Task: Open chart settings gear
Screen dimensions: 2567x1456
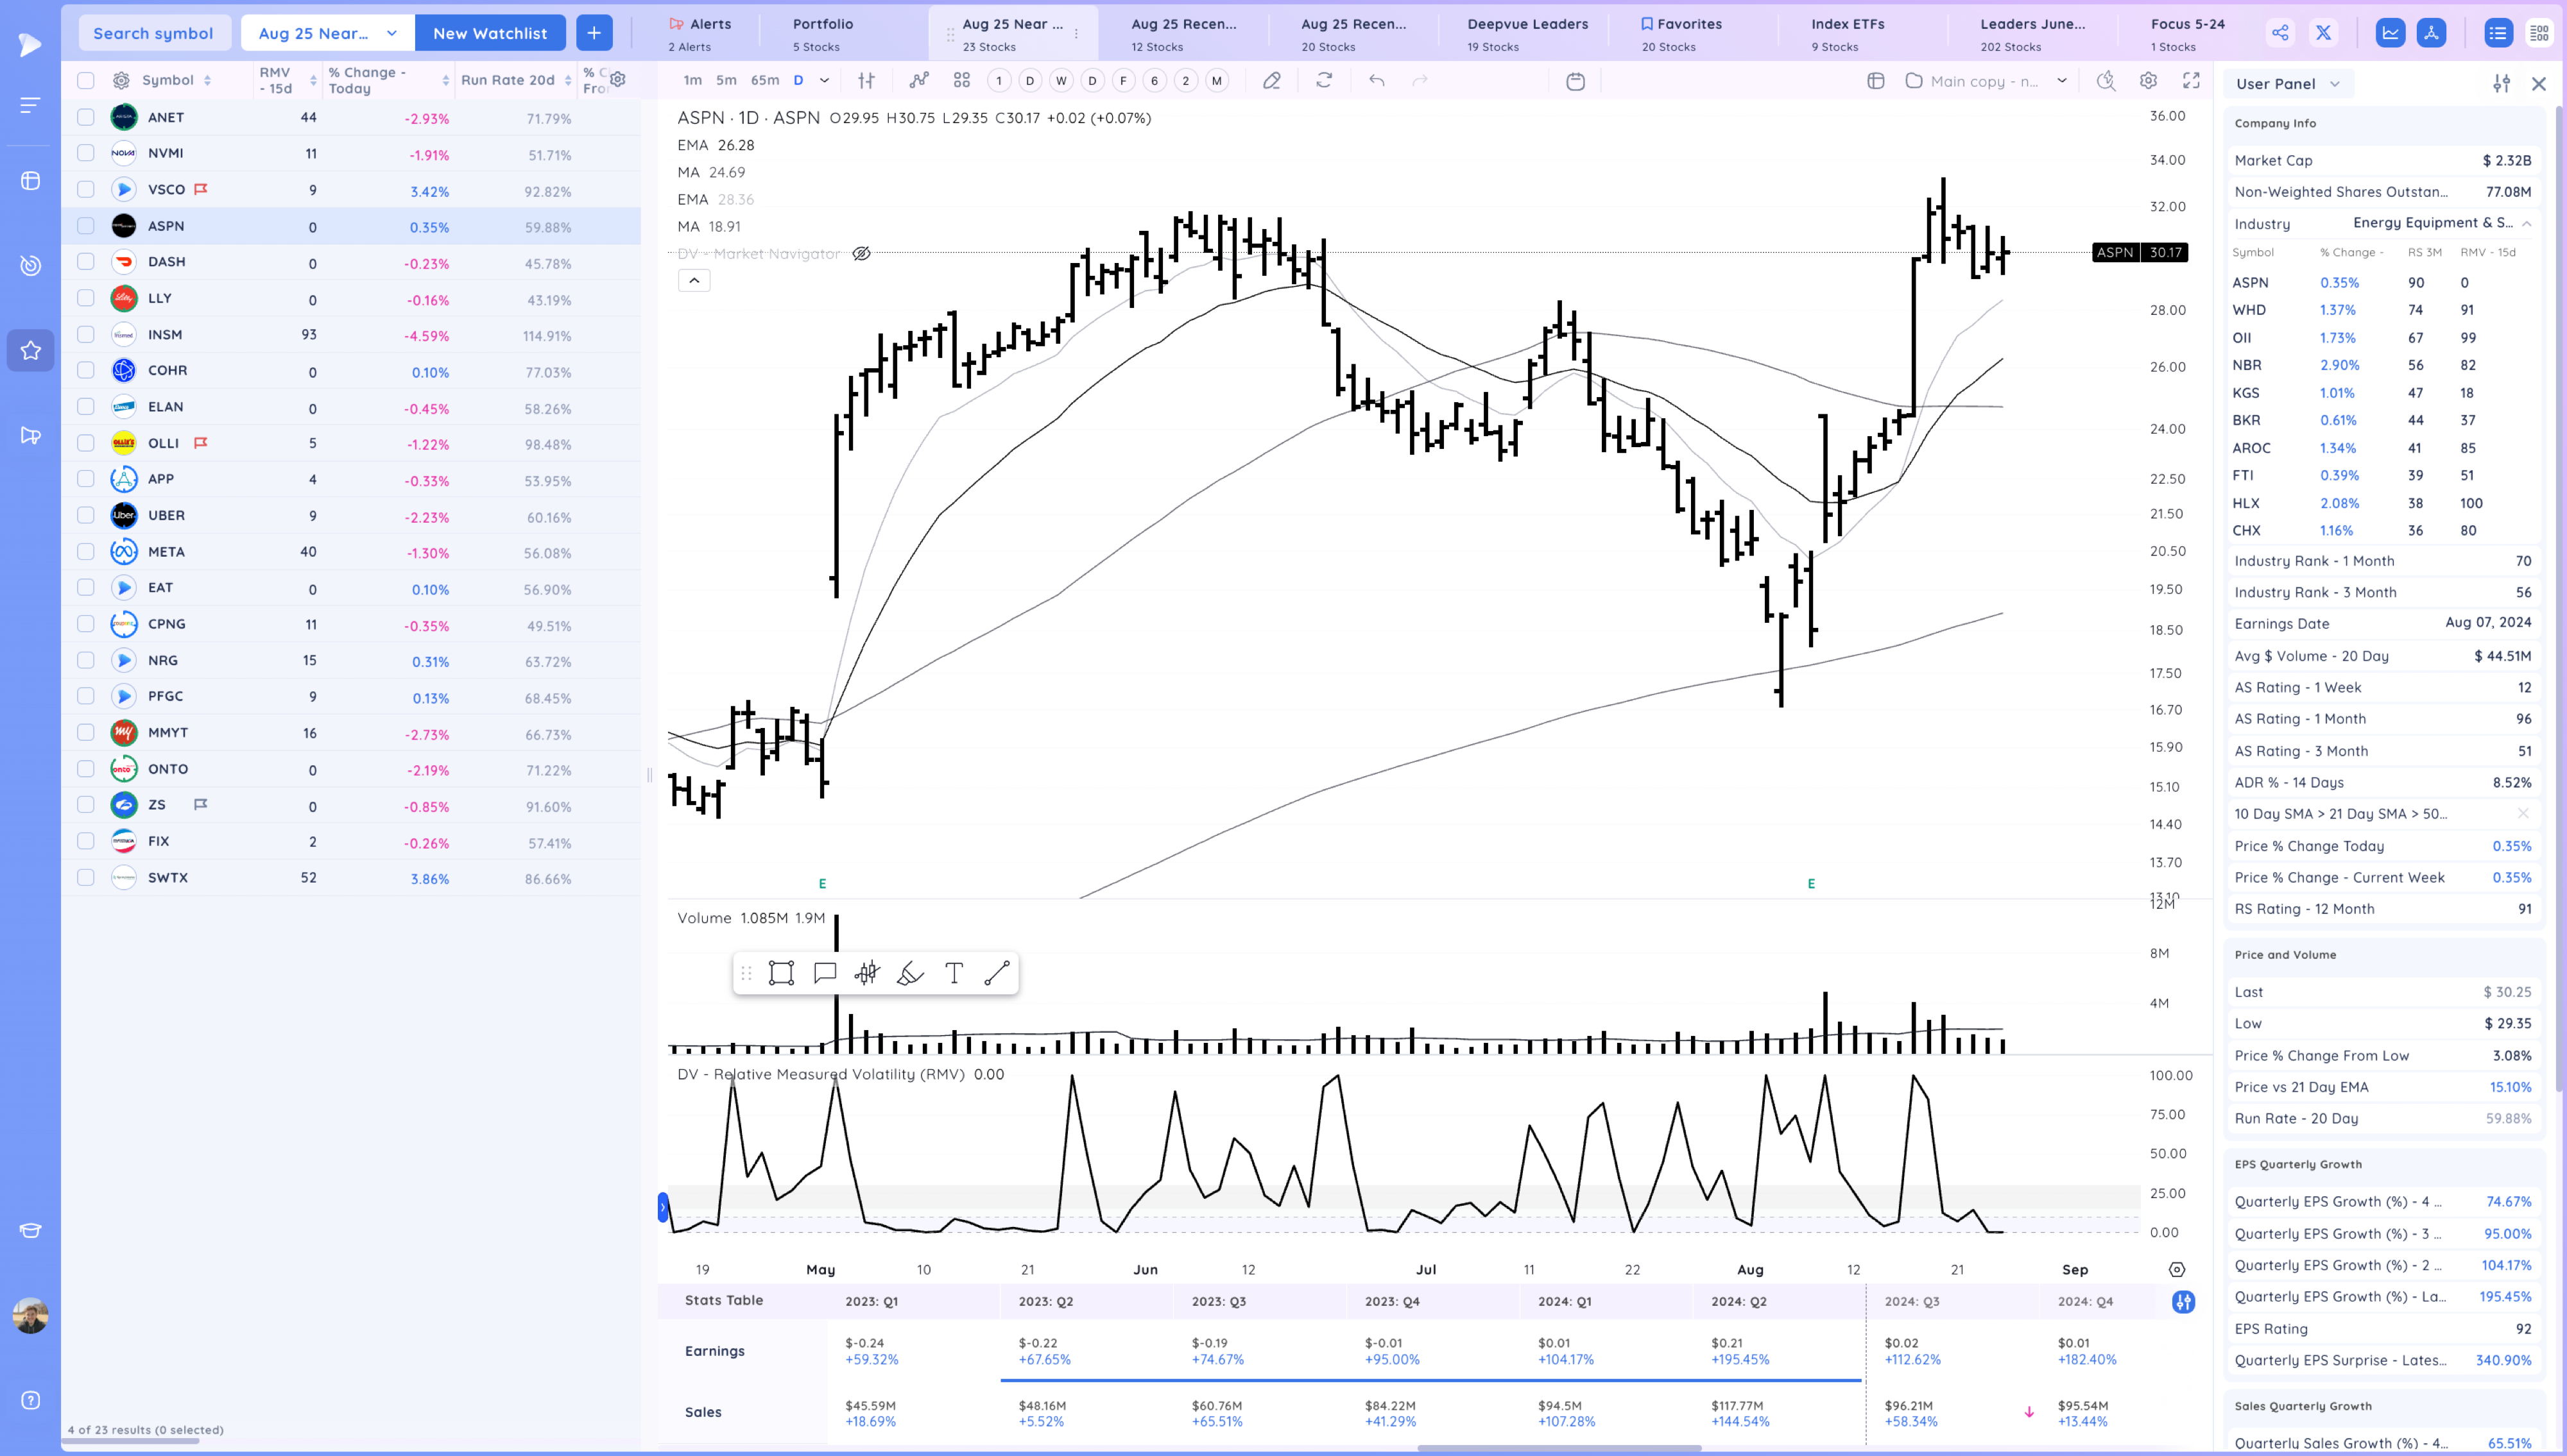Action: [x=2148, y=81]
